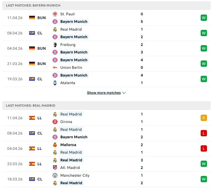This screenshot has width=214, height=189.
Task: Expand the Show more matches list
Action: point(104,92)
